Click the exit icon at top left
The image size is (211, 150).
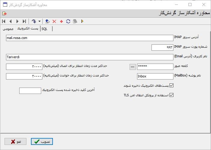[x=4, y=13]
